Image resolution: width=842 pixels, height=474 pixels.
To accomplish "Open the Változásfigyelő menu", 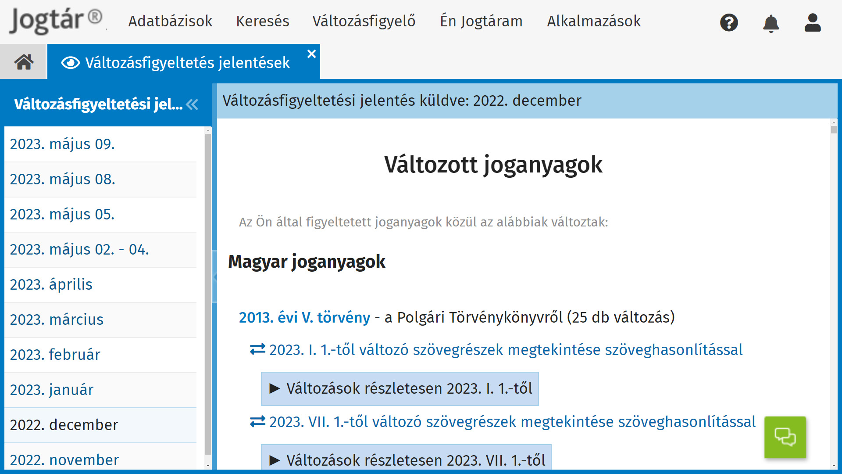I will pyautogui.click(x=364, y=21).
